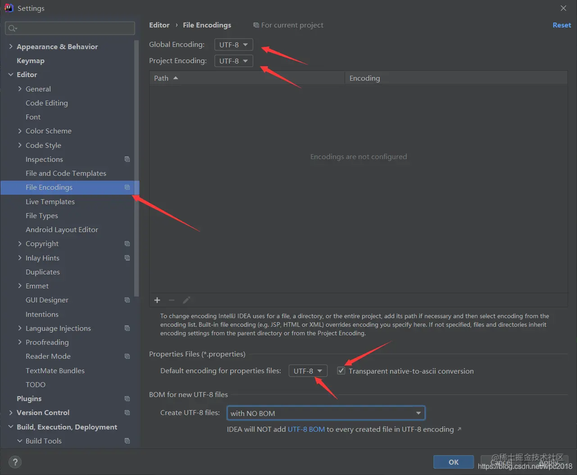Collapse the Editor section

point(11,74)
